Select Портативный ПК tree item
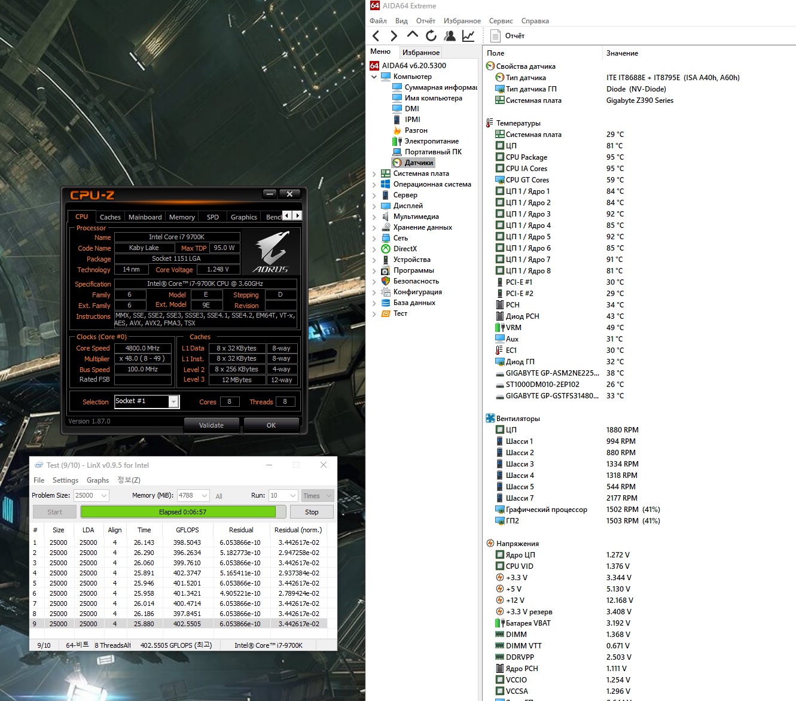 427,152
